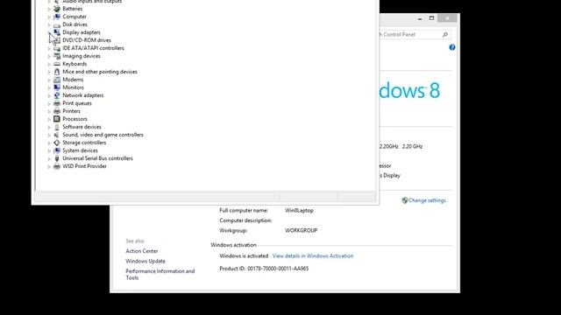
Task: Select the WSD Print Provider label
Action: (84, 166)
